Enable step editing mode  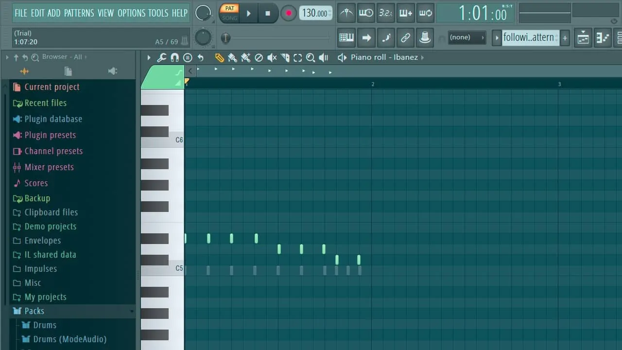(x=386, y=37)
